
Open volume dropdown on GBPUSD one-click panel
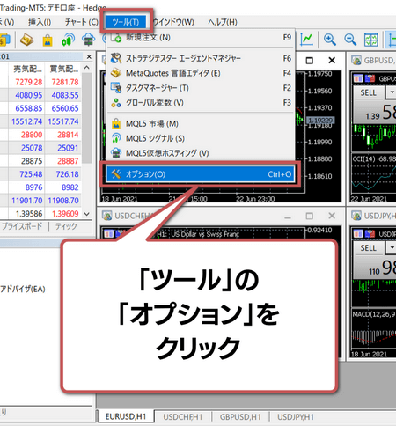click(391, 92)
